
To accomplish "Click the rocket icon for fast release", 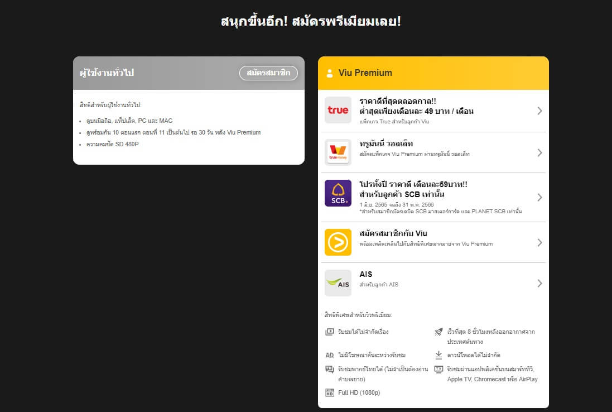I will 438,331.
